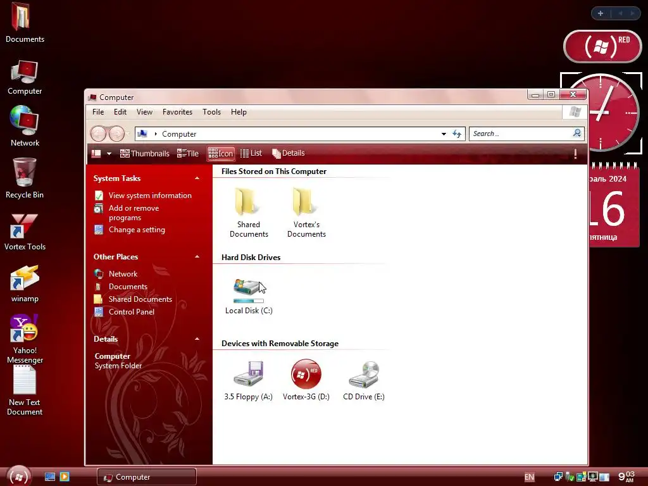The image size is (648, 486).
Task: Click the Forward navigation button
Action: (116, 134)
